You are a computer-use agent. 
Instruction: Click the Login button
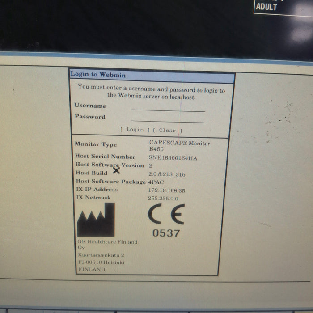point(135,130)
